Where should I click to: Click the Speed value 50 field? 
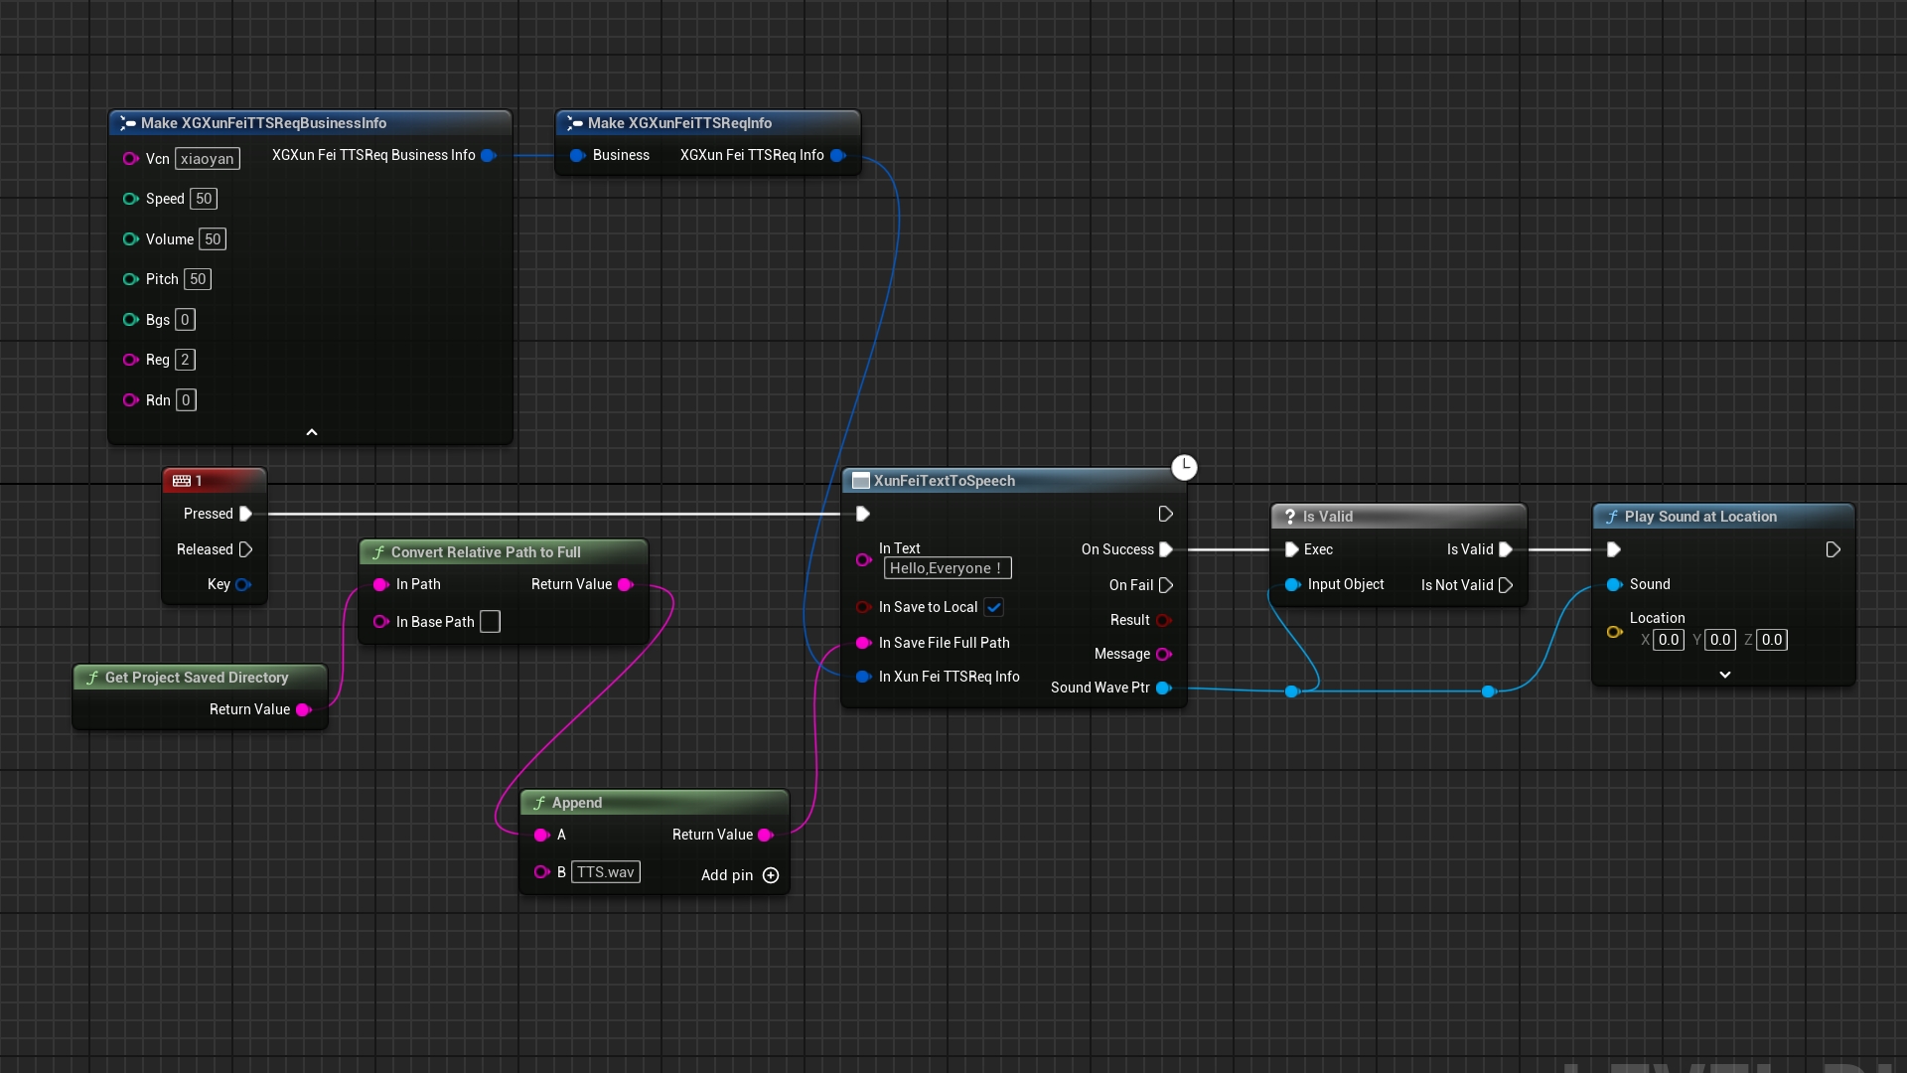204,199
